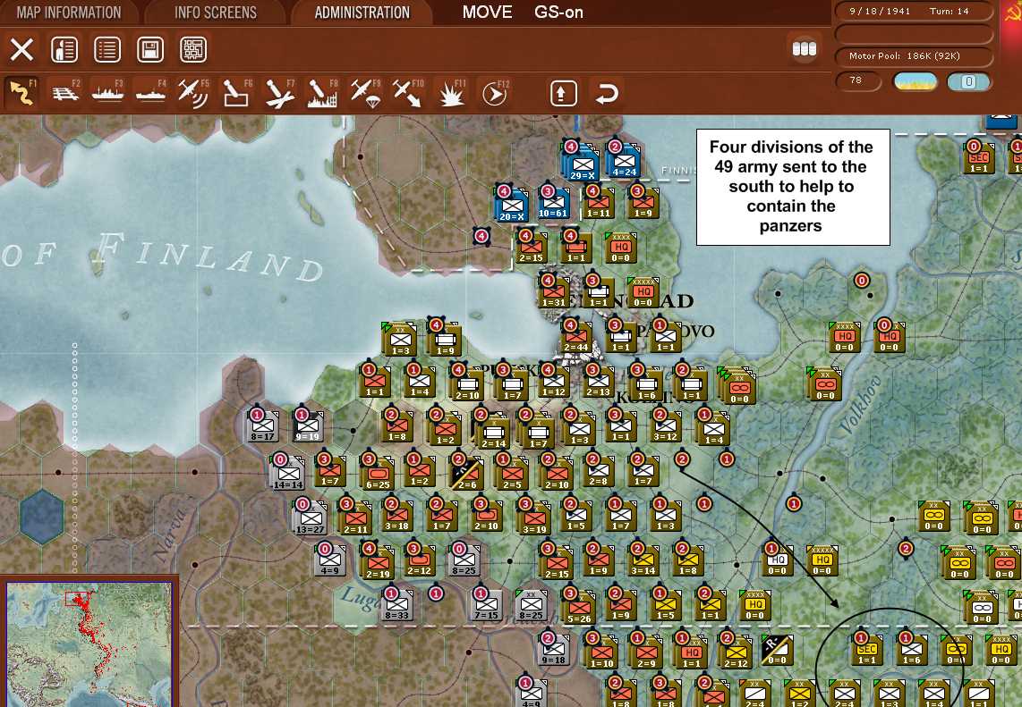
Task: Click the weather sky-and-field pill indicator
Action: 916,81
